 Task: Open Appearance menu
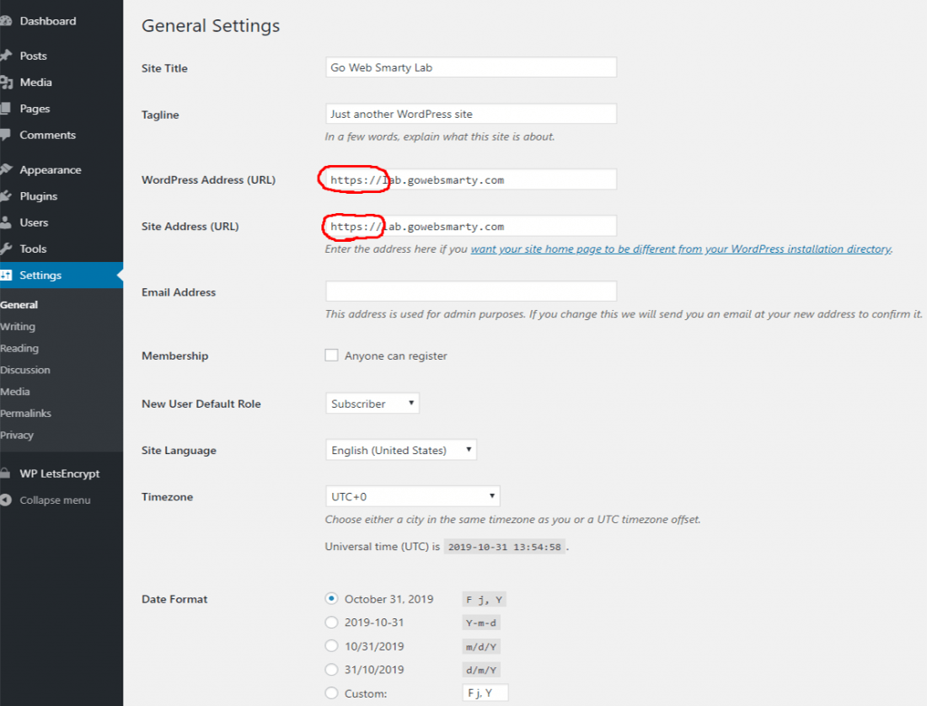coord(51,170)
